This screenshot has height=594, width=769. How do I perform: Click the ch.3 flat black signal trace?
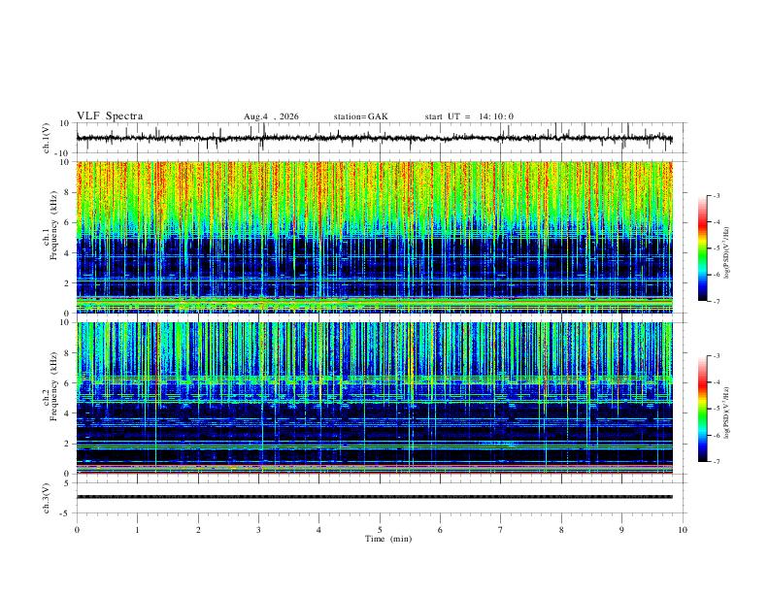tap(374, 497)
